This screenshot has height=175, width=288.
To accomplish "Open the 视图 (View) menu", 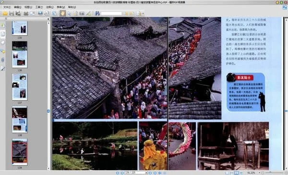I will pos(28,7).
